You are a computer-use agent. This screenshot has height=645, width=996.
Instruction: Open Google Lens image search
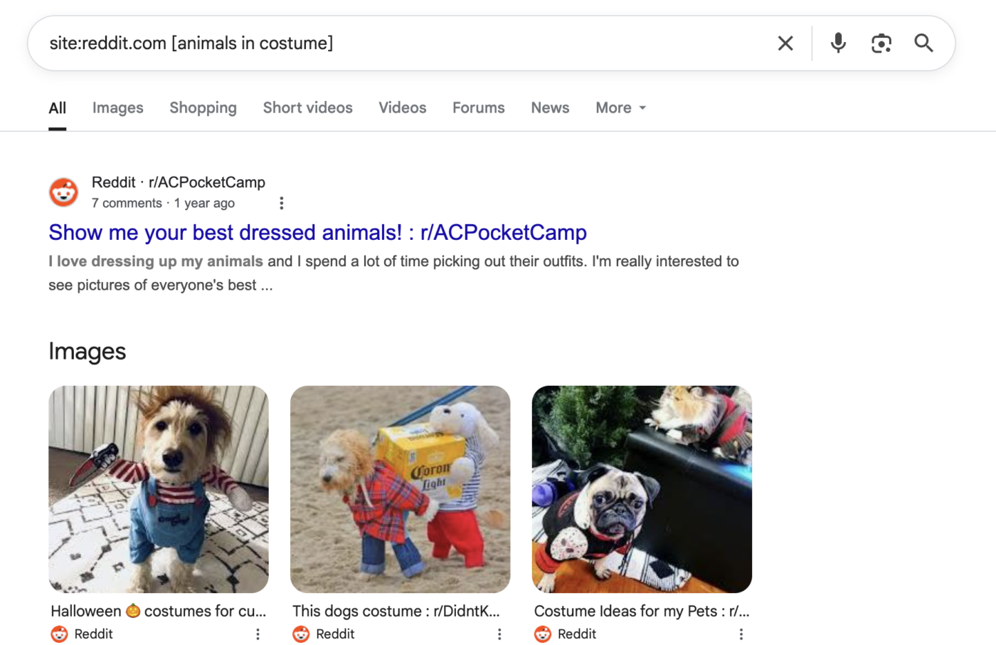pos(881,43)
